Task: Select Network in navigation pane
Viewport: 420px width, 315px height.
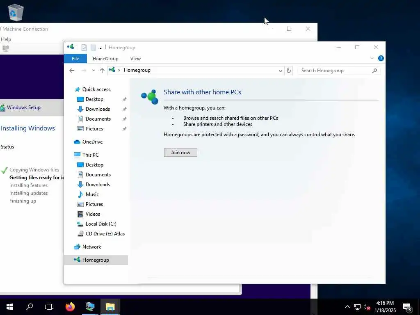Action: [x=91, y=247]
